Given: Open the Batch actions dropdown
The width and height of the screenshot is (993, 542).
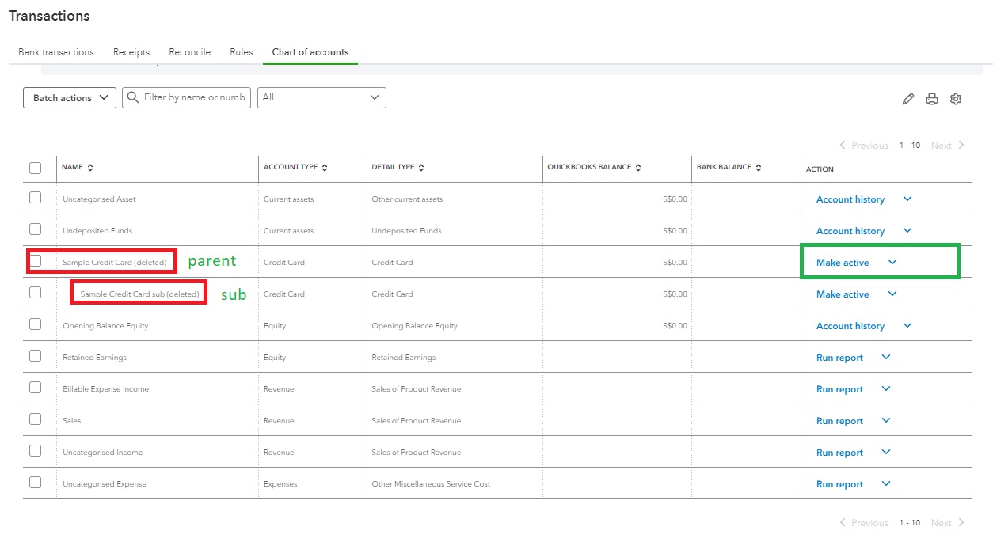Looking at the screenshot, I should click(x=70, y=98).
